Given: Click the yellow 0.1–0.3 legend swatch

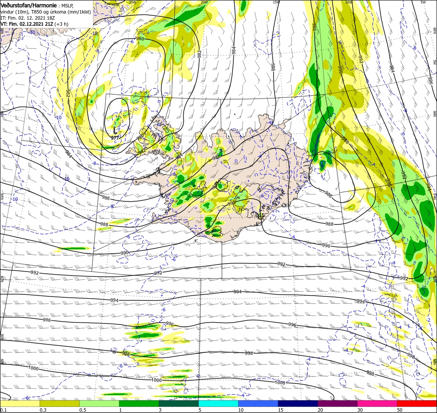Looking at the screenshot, I should pos(20,403).
